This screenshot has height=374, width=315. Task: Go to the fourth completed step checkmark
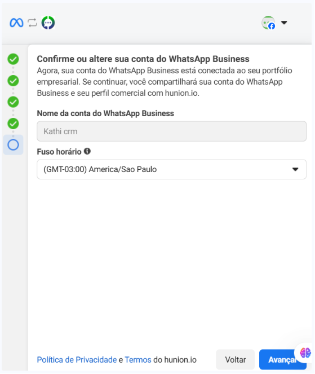point(13,124)
